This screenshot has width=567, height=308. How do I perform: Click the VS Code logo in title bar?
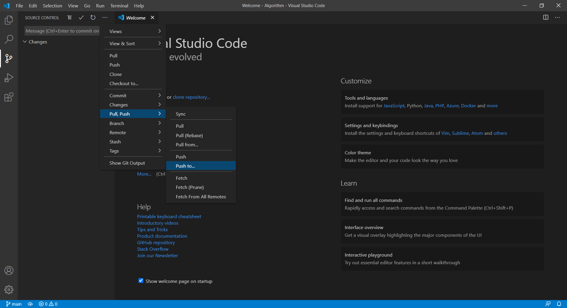click(x=6, y=6)
